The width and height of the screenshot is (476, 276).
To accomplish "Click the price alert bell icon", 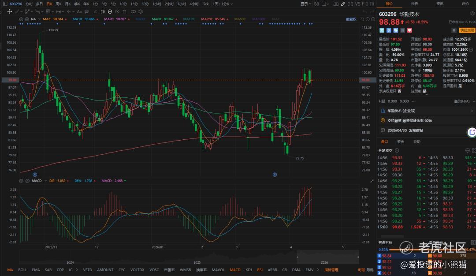I will click(454, 30).
